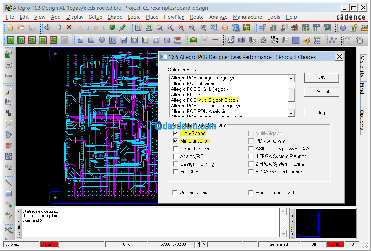Click the red Busy status indicator
Screen dimensions: 371x251
point(49,244)
